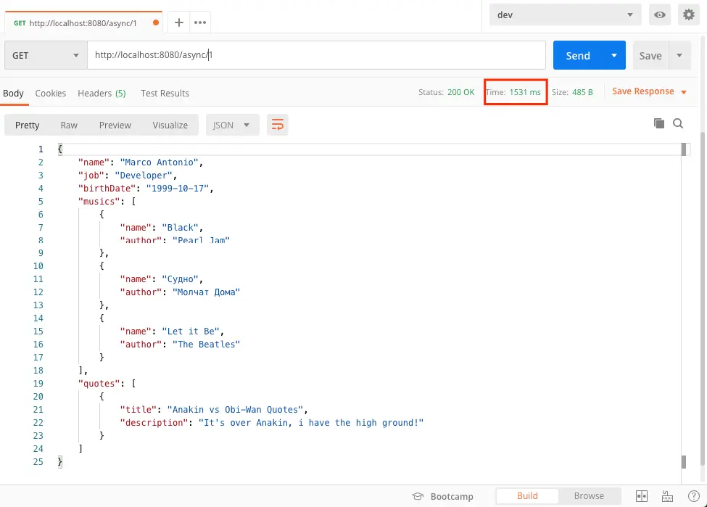Screen dimensions: 707x507
Task: Click the "Developer" job value
Action: (x=143, y=176)
